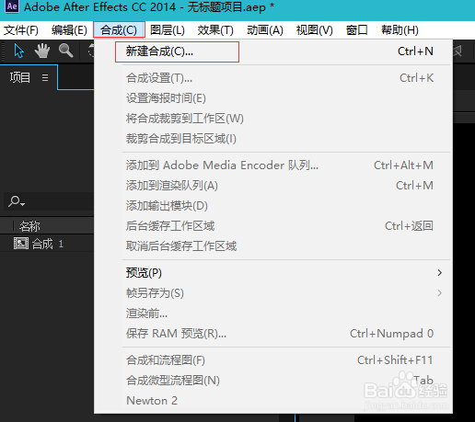475x422 pixels.
Task: Open the 效果(T) menu
Action: 215,30
